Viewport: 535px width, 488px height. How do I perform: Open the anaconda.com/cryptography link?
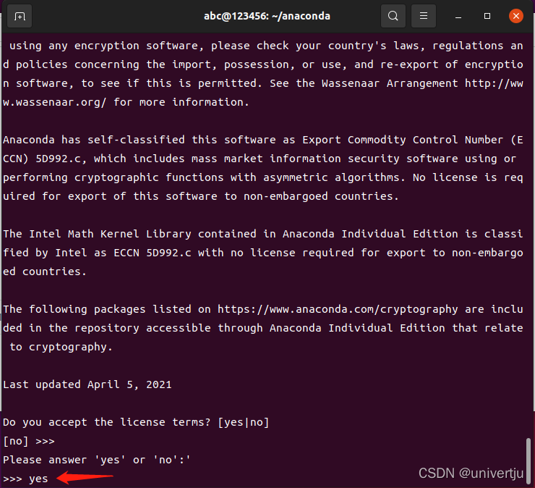pyautogui.click(x=338, y=309)
